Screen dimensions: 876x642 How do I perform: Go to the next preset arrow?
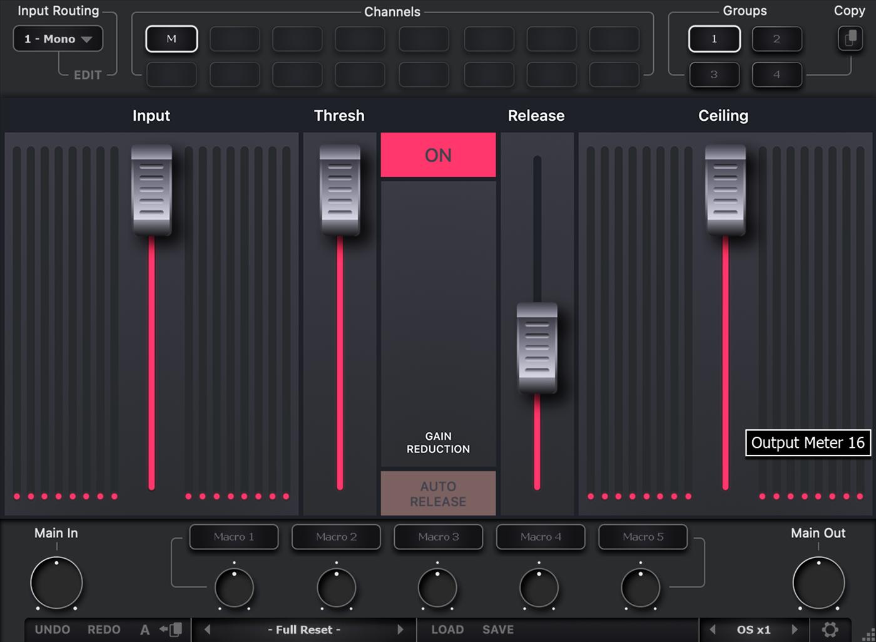click(400, 629)
